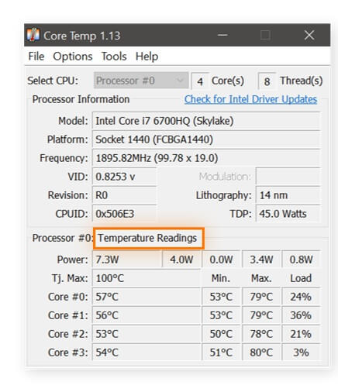Click Core #1 load value 36%
Viewport: 338px width, 392px height.
(x=301, y=315)
